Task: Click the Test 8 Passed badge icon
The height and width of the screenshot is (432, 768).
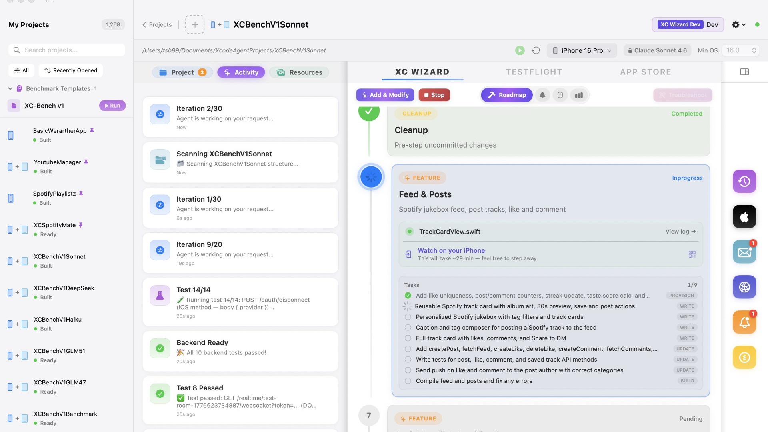Action: pyautogui.click(x=160, y=394)
